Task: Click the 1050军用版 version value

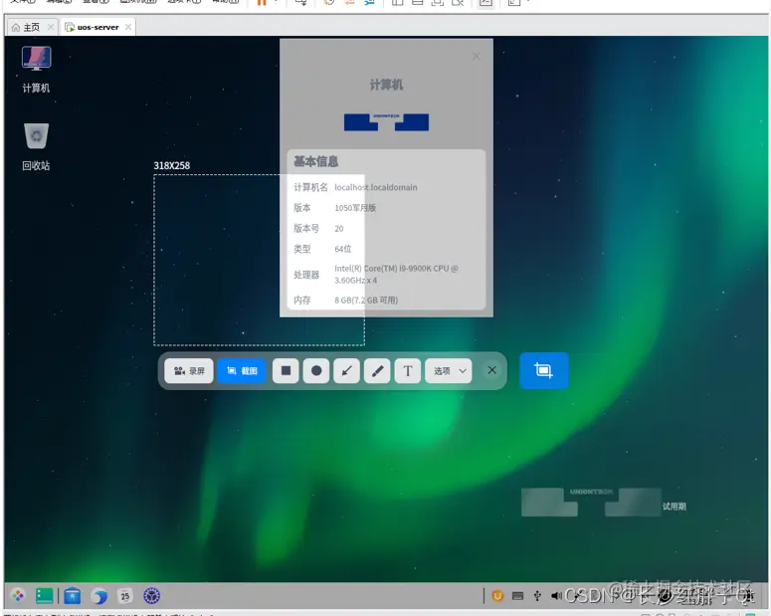Action: pos(355,208)
